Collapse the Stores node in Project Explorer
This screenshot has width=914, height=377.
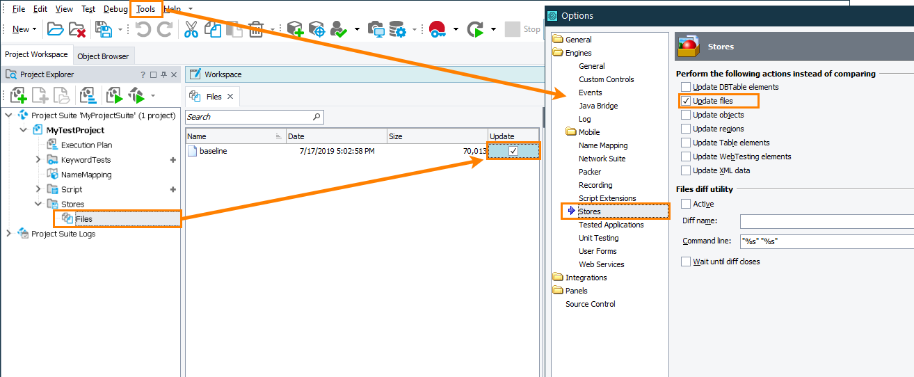(x=38, y=204)
